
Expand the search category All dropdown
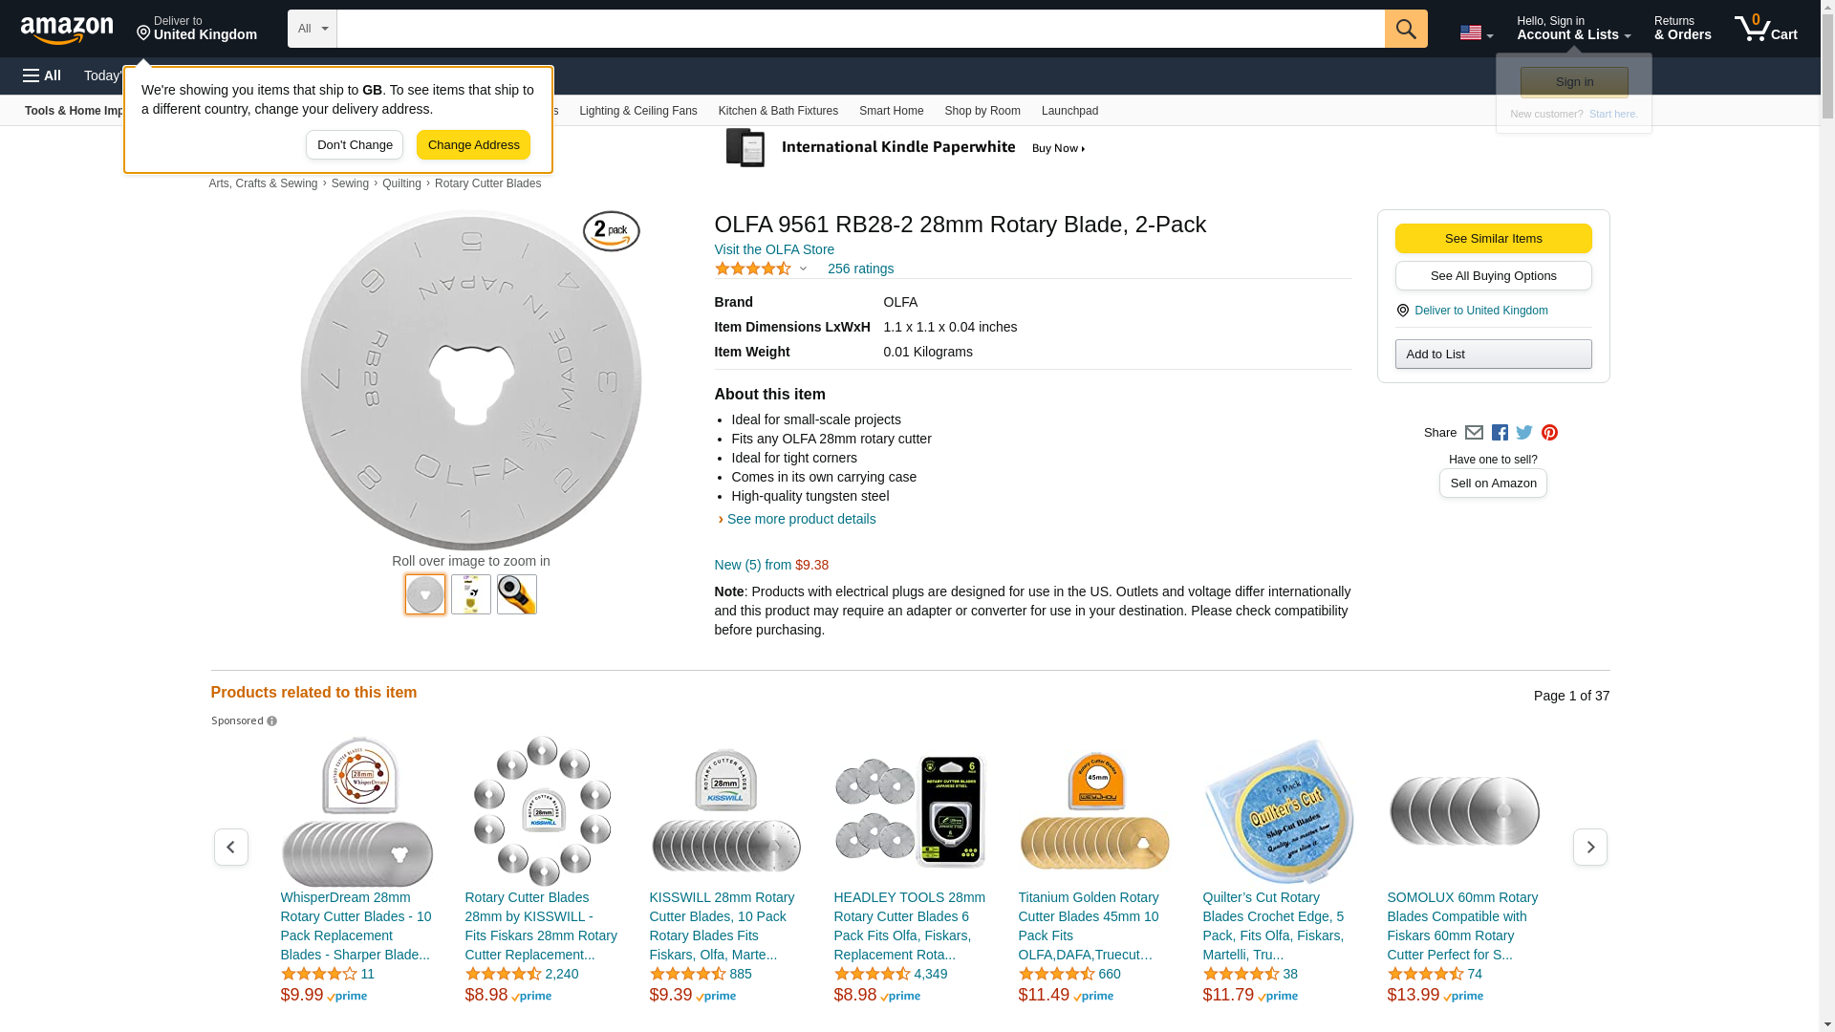tap(313, 29)
